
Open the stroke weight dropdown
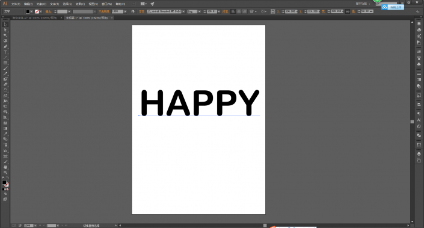pyautogui.click(x=69, y=11)
